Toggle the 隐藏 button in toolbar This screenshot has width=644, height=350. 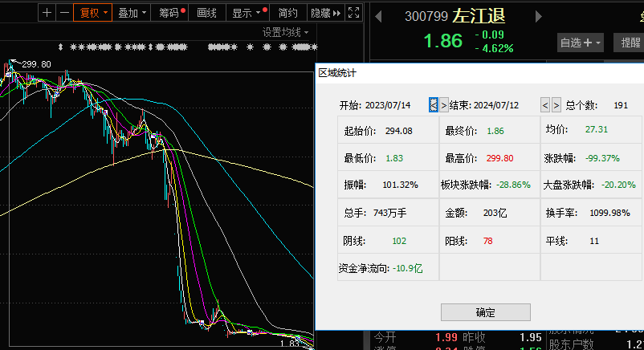321,13
